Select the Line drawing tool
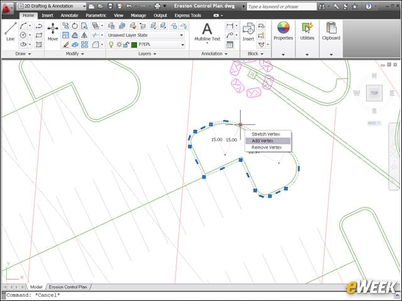The height and width of the screenshot is (301, 402). tap(10, 32)
